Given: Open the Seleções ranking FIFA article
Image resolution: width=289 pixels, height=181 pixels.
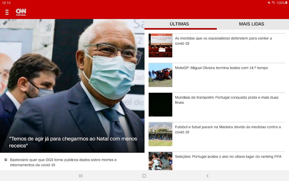Looking at the screenshot, I should pyautogui.click(x=229, y=156).
